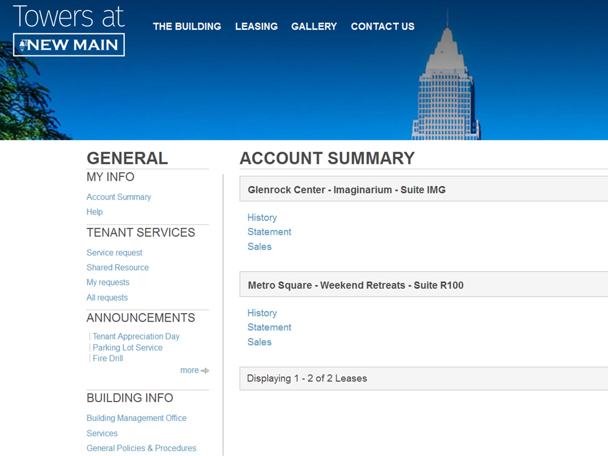Image resolution: width=608 pixels, height=456 pixels.
Task: Show more announcements
Action: [190, 370]
